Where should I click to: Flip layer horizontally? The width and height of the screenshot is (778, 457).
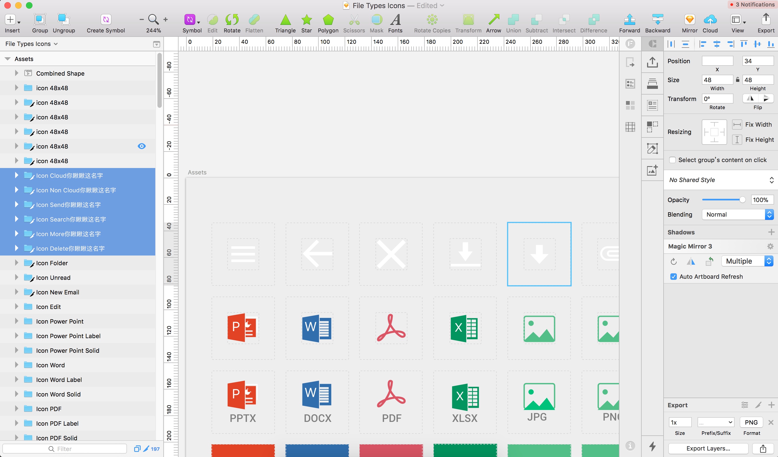point(750,99)
